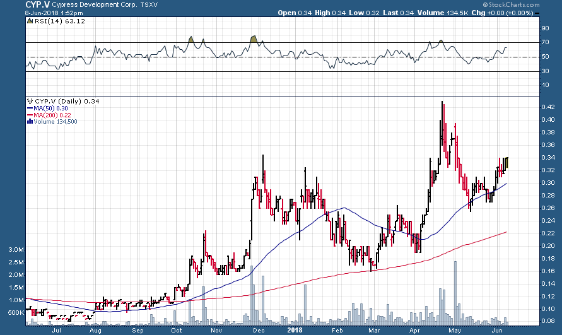This screenshot has width=562, height=335.
Task: Click the volume axis label 1.5M
Action: [16, 287]
